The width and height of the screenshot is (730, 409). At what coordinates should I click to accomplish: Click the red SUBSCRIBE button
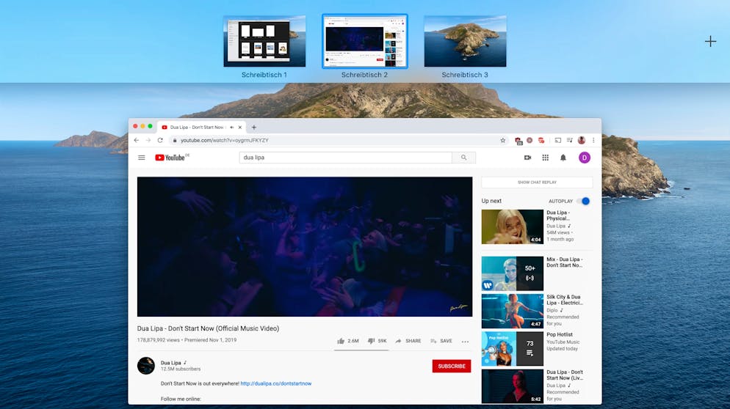[x=451, y=366]
